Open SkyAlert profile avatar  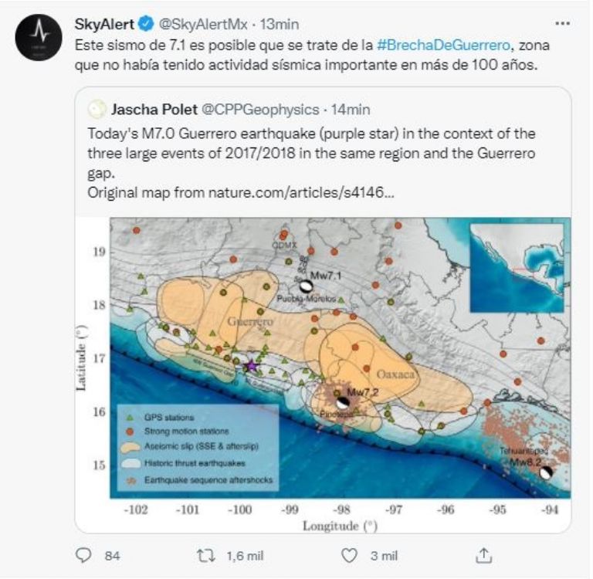tap(39, 37)
